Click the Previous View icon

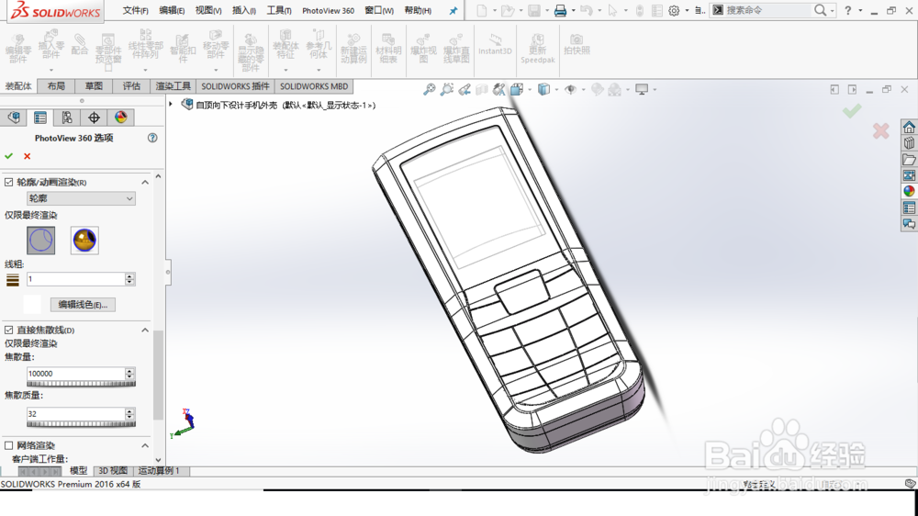pyautogui.click(x=465, y=89)
